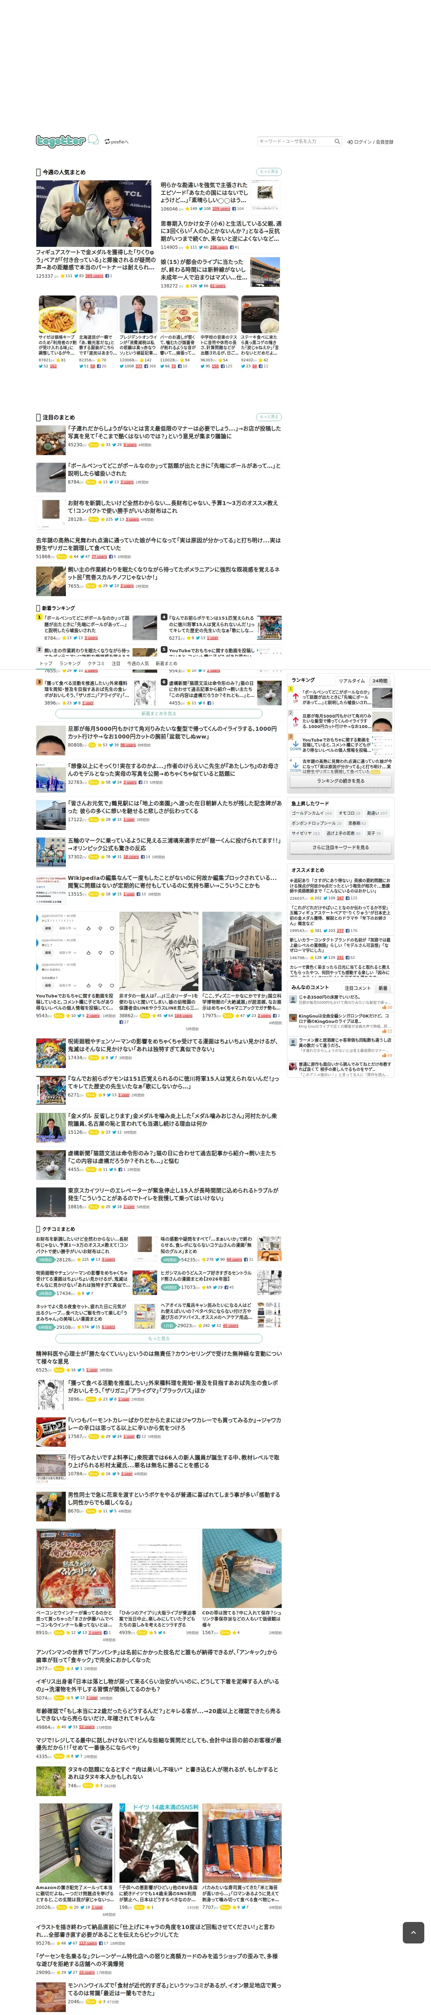Image resolution: width=431 pixels, height=2015 pixels.
Task: Open the posfie link in the header
Action: click(x=116, y=142)
